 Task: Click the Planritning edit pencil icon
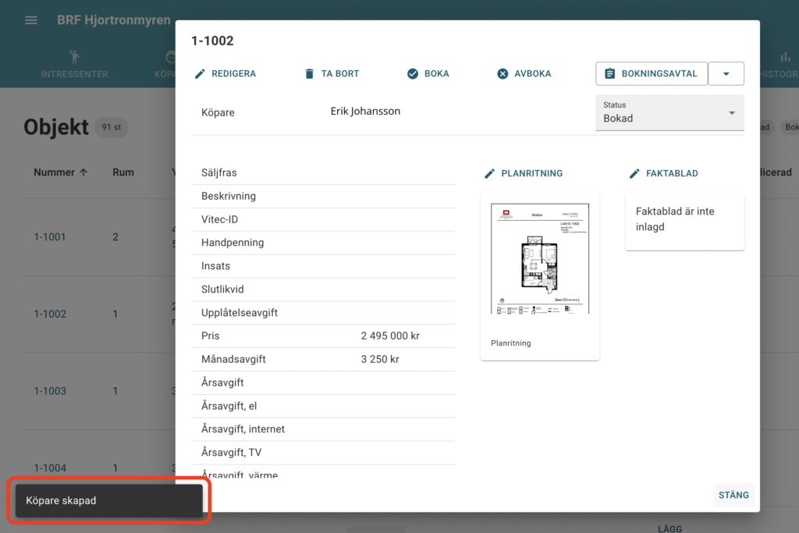coord(490,173)
